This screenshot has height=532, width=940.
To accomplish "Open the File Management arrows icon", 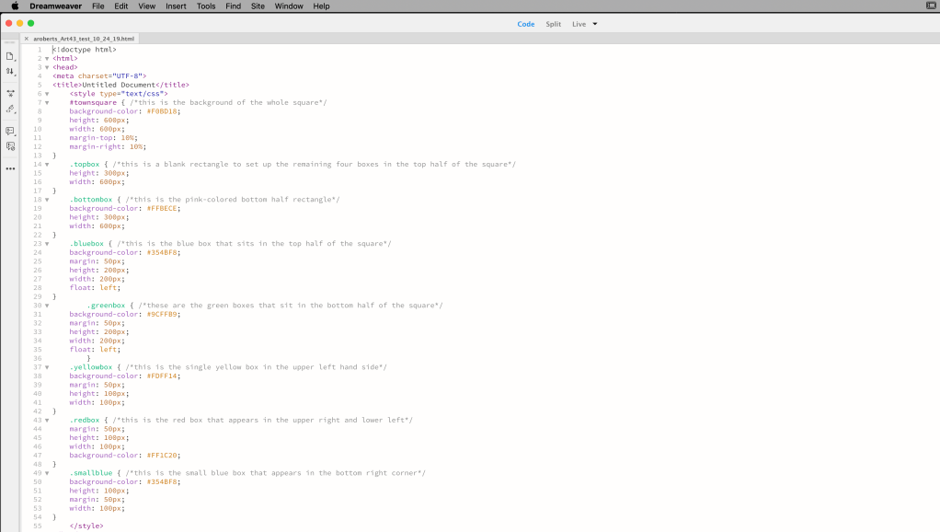I will [x=10, y=72].
